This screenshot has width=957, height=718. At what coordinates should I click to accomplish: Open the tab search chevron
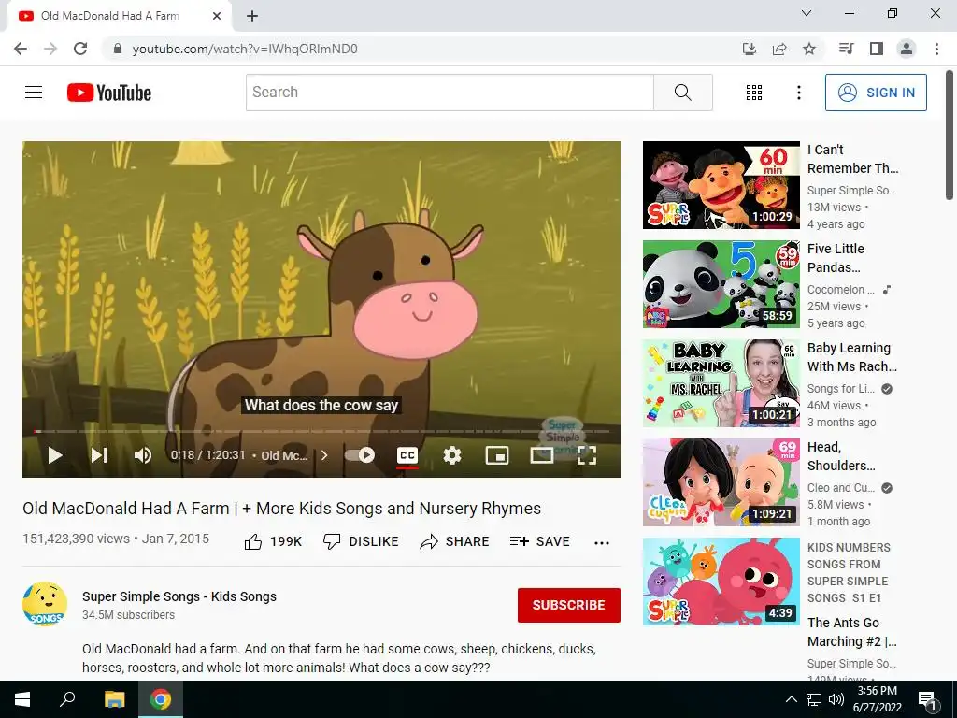coord(807,13)
